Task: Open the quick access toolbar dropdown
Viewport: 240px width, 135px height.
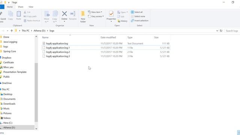Action: [9, 3]
